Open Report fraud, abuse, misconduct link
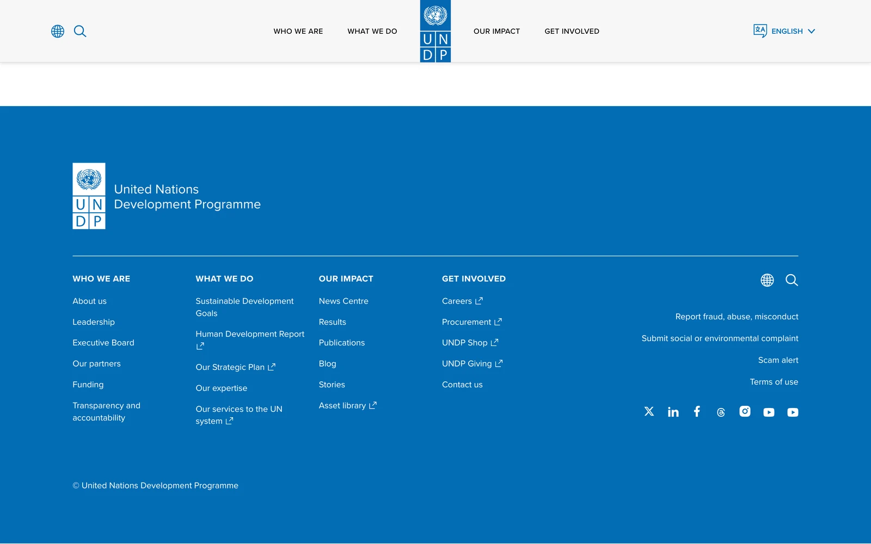 point(737,317)
